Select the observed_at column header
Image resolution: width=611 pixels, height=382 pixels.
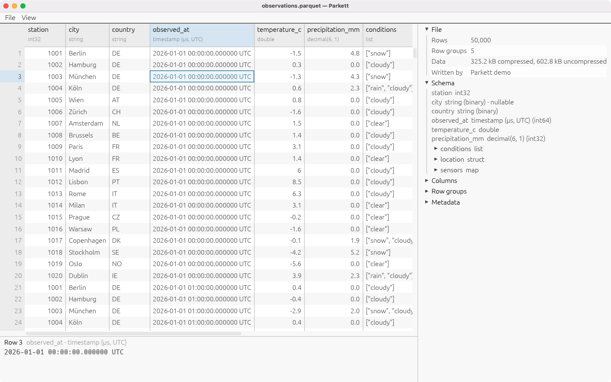(x=202, y=35)
